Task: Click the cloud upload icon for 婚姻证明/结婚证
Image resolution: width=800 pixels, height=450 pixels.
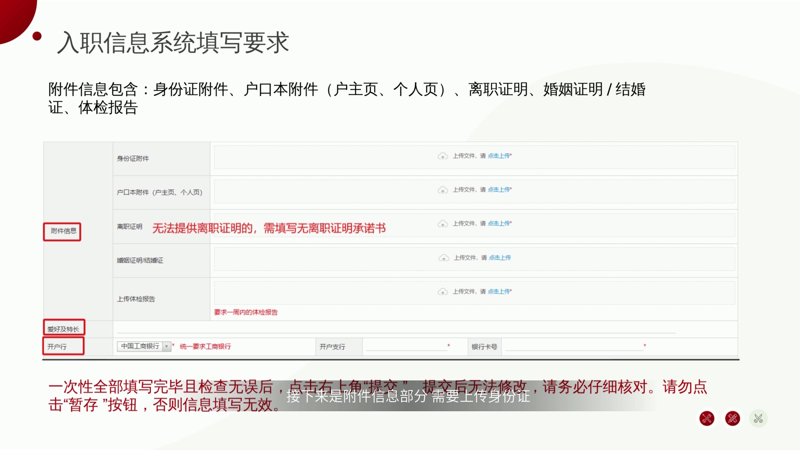Action: click(444, 258)
